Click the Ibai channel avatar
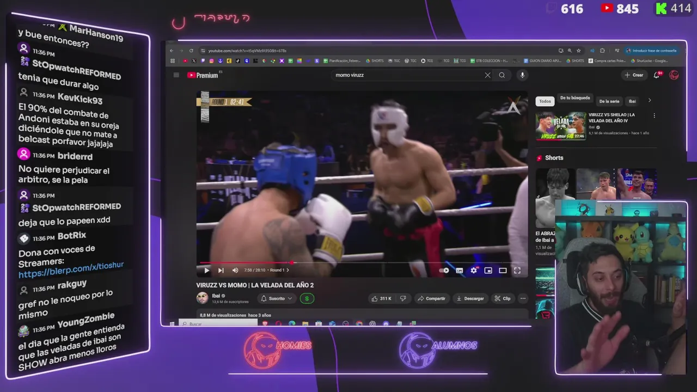This screenshot has height=392, width=697. [202, 298]
